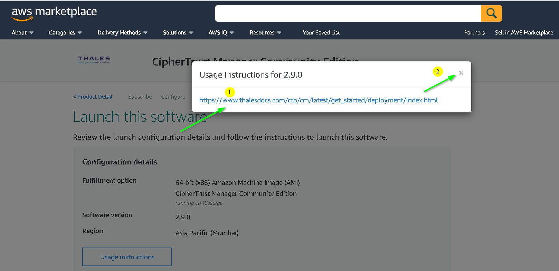Close the Usage Instructions dialog
The width and height of the screenshot is (559, 271).
(x=461, y=73)
